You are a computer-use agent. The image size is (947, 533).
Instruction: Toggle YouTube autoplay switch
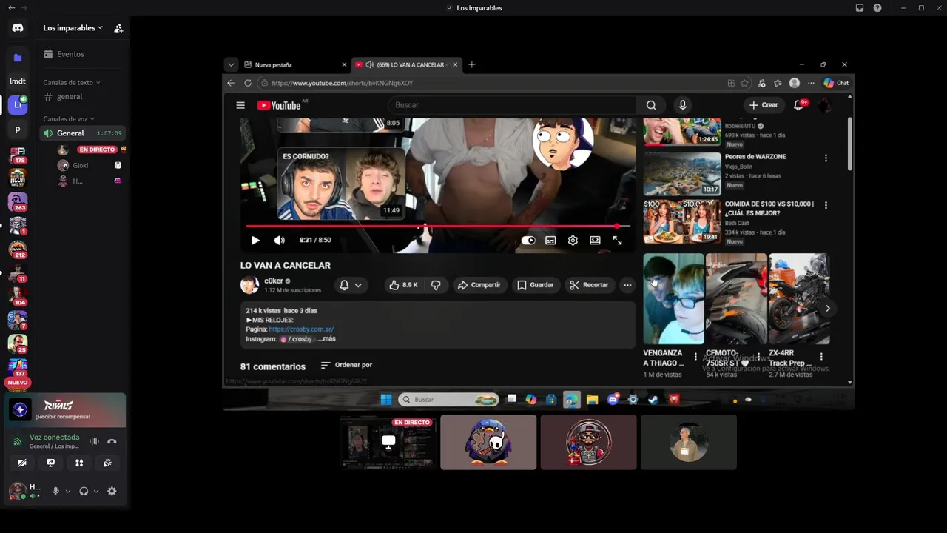[x=528, y=241]
